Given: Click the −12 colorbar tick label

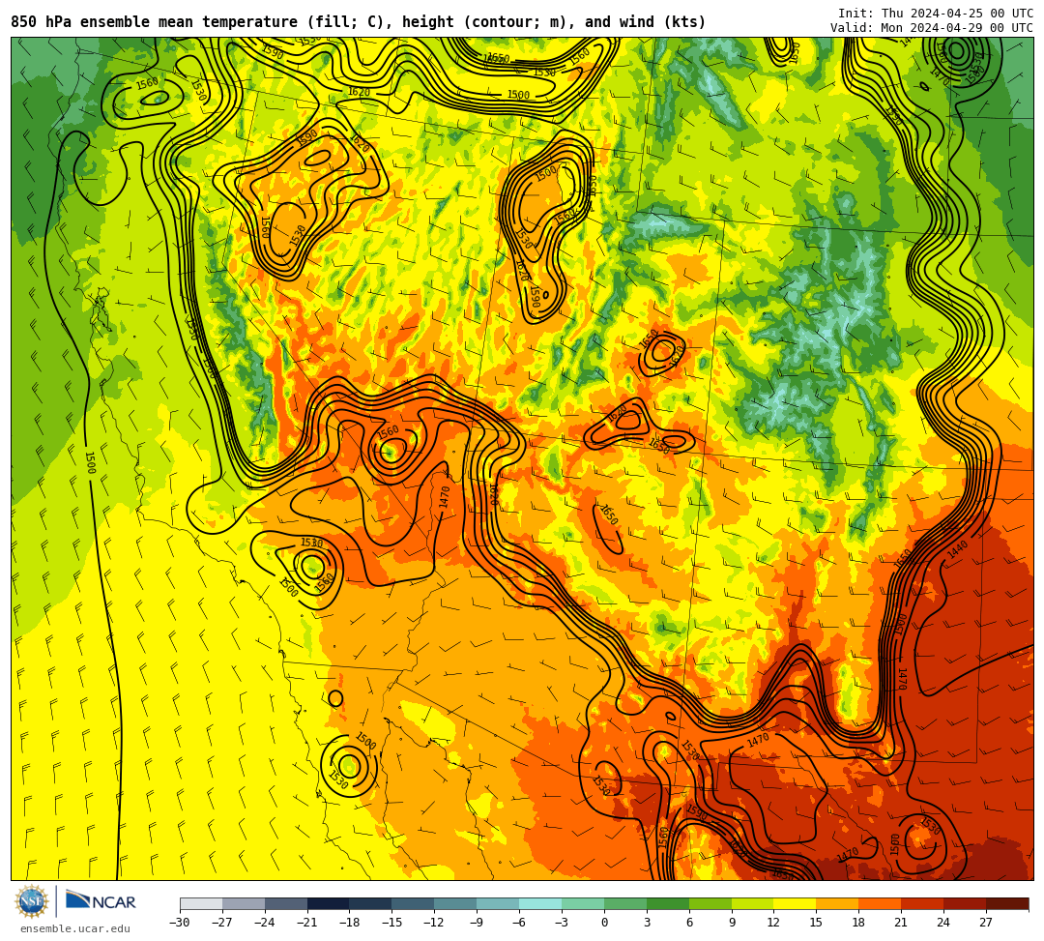Looking at the screenshot, I should click(x=435, y=923).
